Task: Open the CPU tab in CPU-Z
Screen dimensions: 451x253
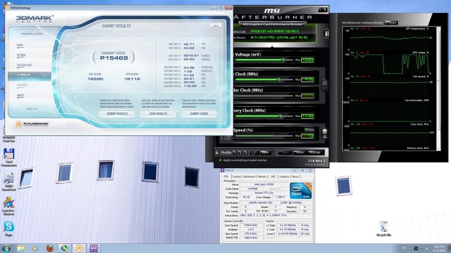Action: click(x=226, y=177)
